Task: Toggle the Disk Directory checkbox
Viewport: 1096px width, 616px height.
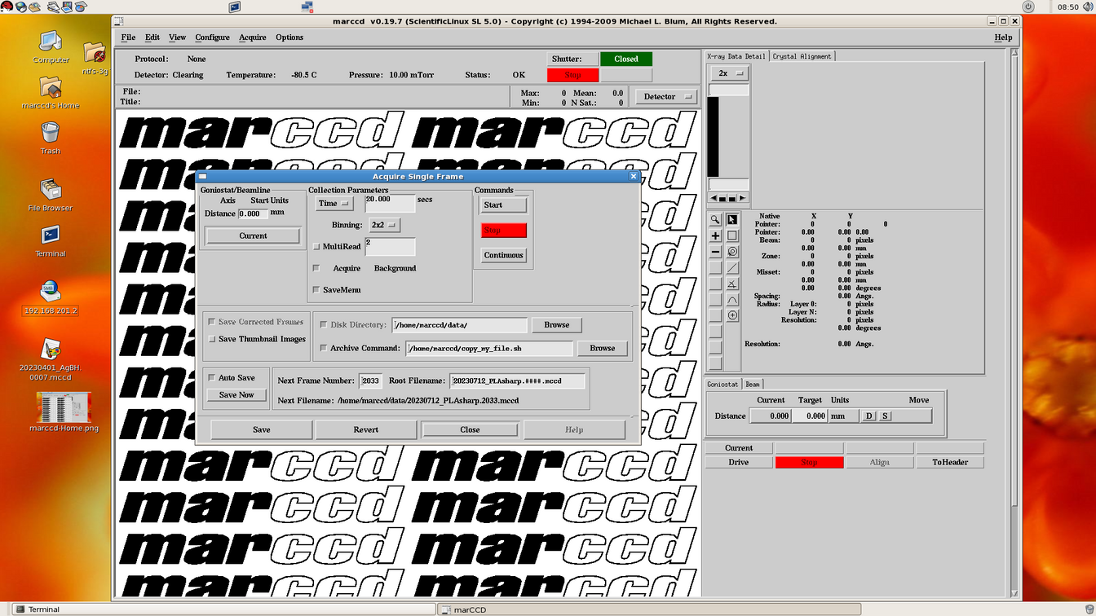Action: [324, 324]
